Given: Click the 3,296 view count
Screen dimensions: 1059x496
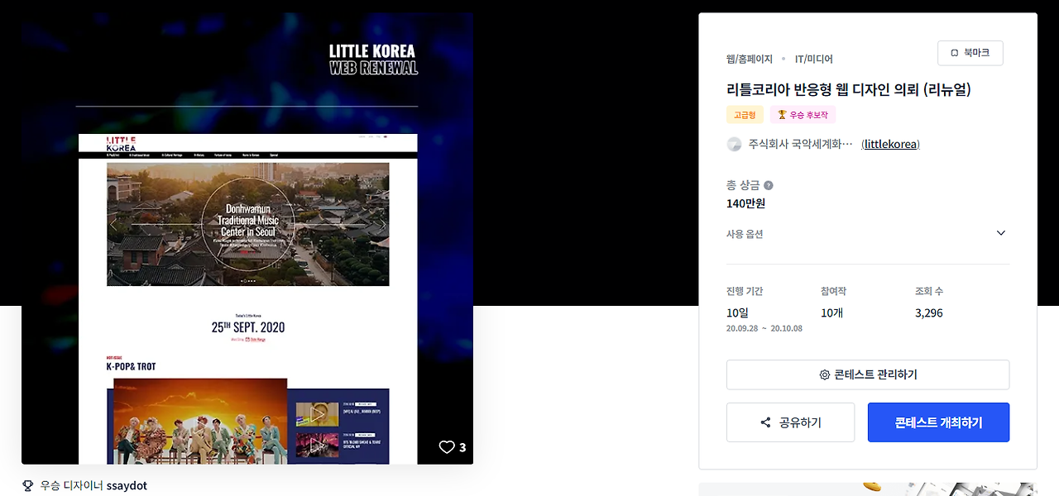Looking at the screenshot, I should [x=929, y=312].
